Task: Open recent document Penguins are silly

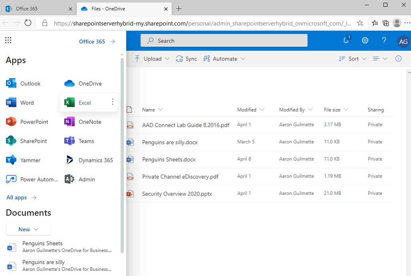Action: [x=60, y=265]
